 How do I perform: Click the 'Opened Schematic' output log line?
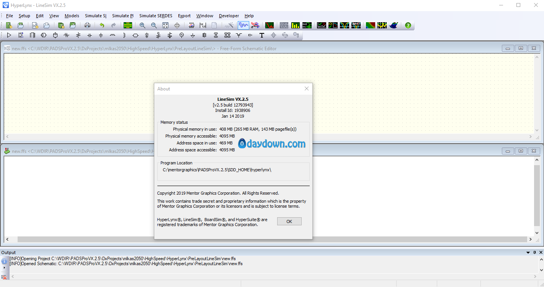(126, 264)
